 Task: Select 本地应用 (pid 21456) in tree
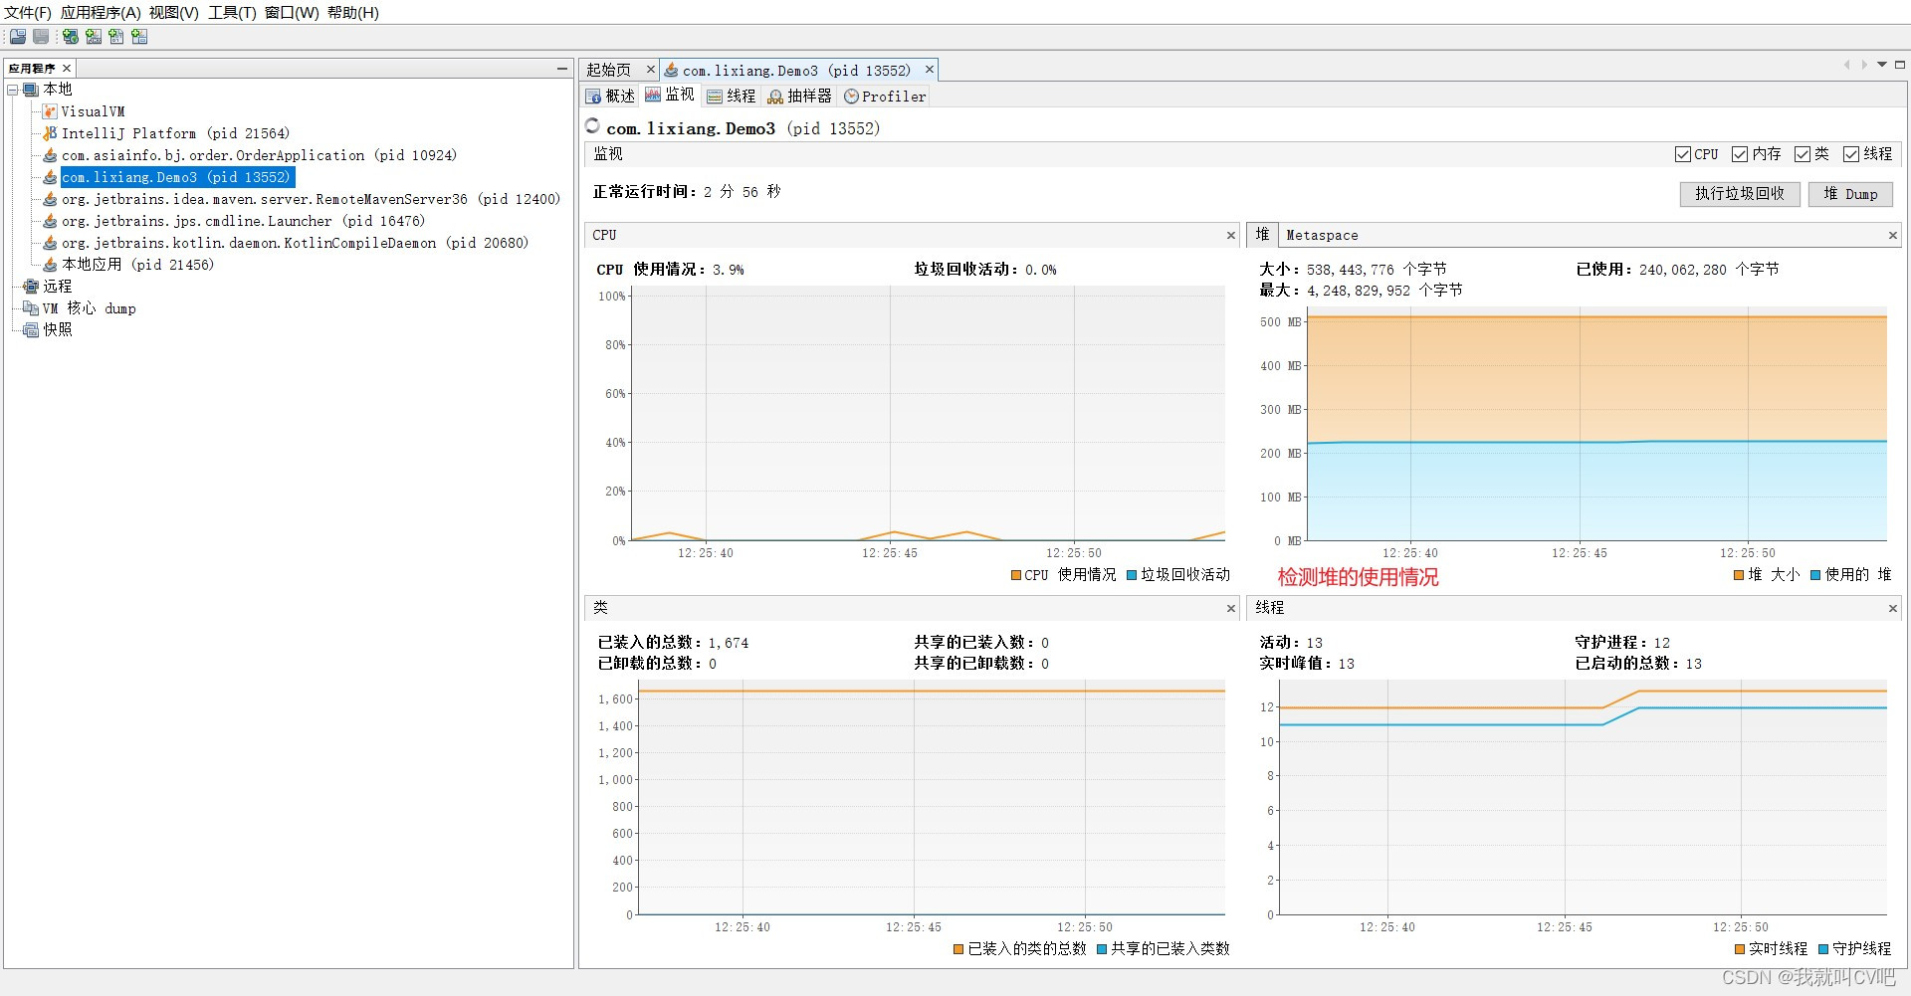137,265
